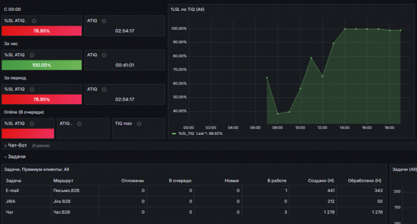Click the В работе value 1 for E-mail

tap(286, 190)
